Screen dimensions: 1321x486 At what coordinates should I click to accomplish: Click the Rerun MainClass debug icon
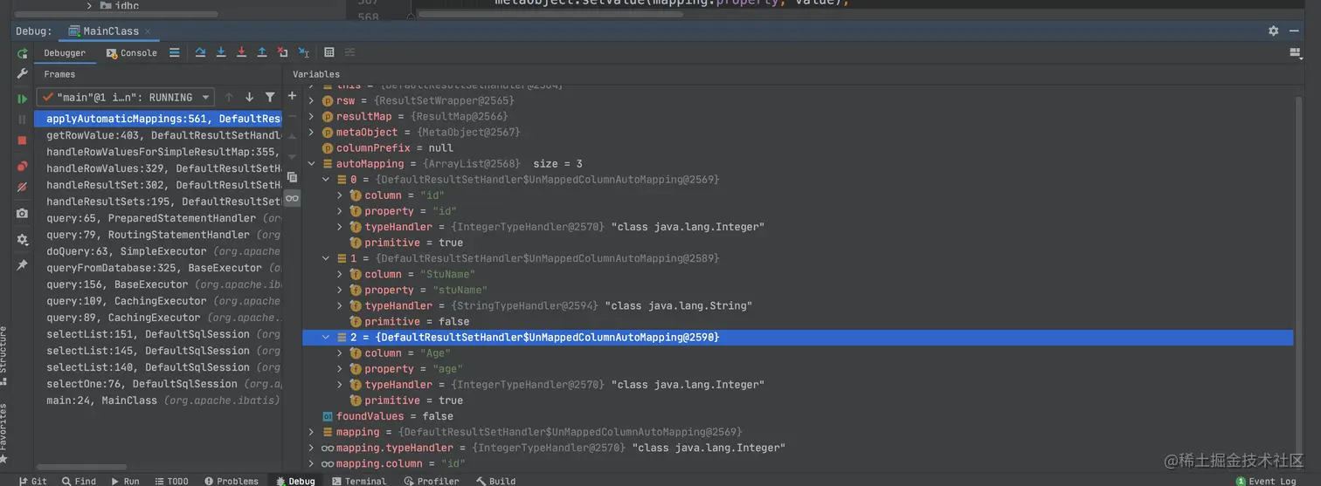(x=23, y=53)
